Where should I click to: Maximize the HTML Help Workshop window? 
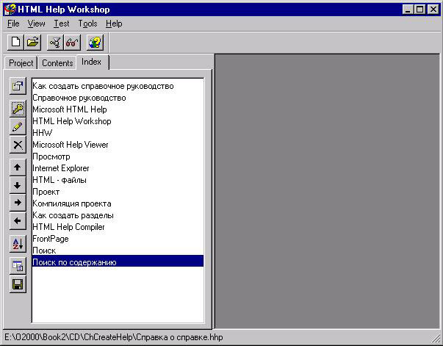419,10
